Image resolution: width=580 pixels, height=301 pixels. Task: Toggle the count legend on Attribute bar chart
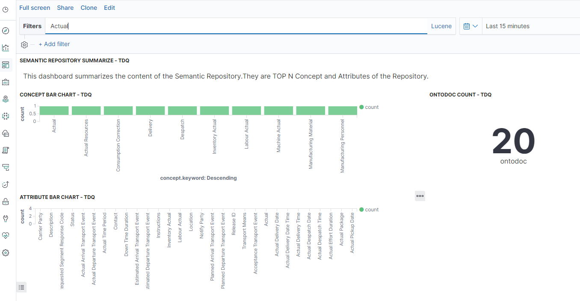(369, 209)
